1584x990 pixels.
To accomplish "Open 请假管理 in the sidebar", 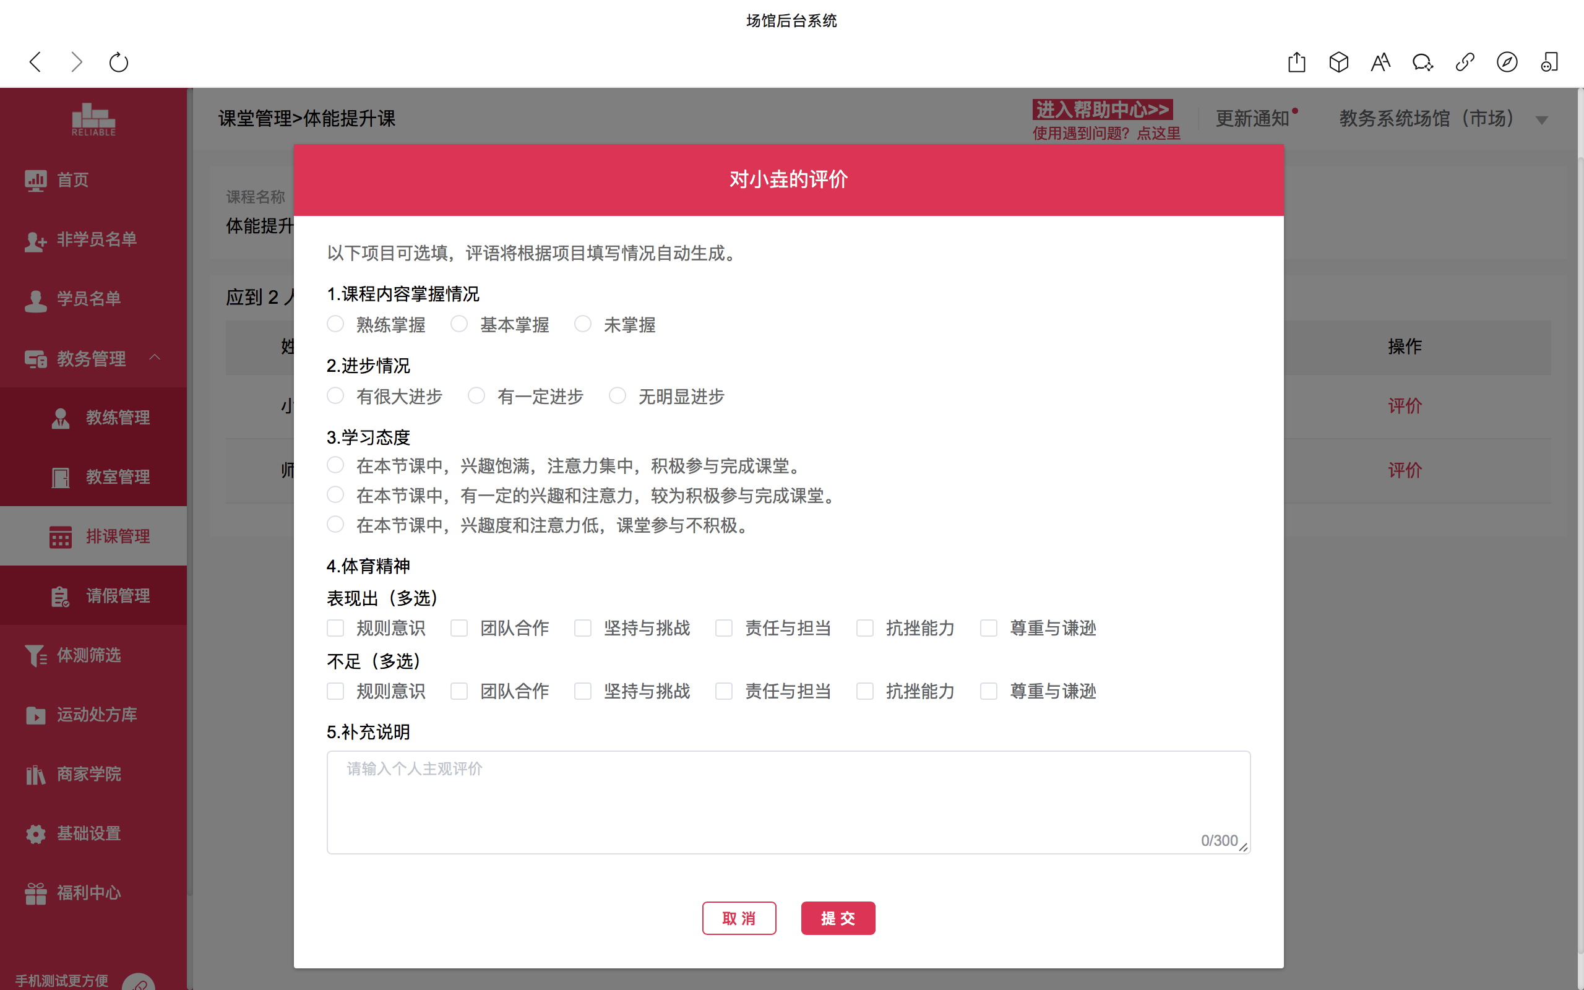I will coord(118,595).
